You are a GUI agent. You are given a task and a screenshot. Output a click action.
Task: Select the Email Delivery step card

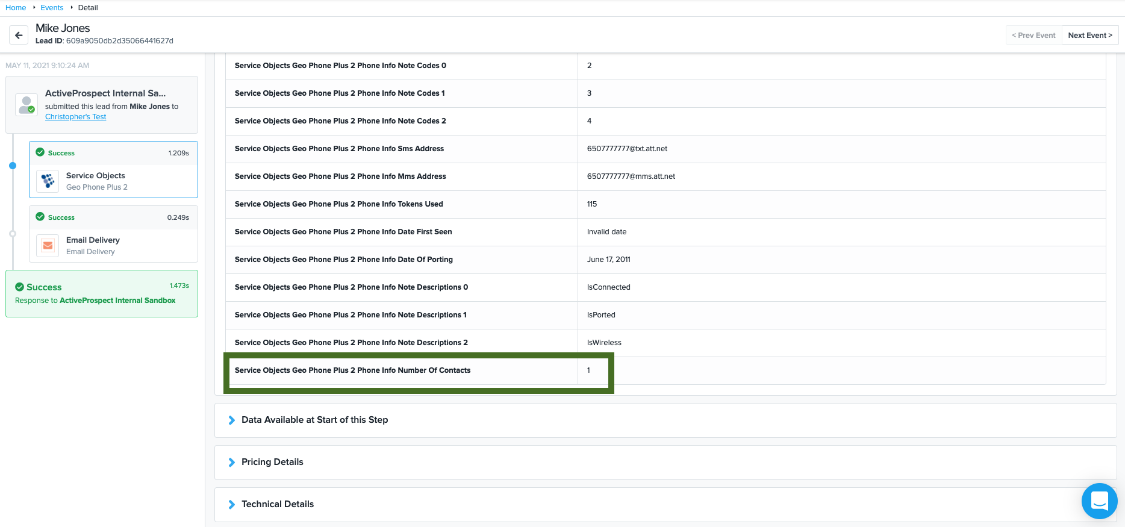click(x=113, y=245)
